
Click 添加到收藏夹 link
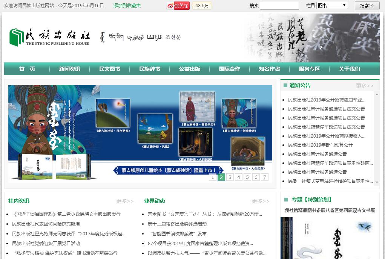(x=127, y=6)
